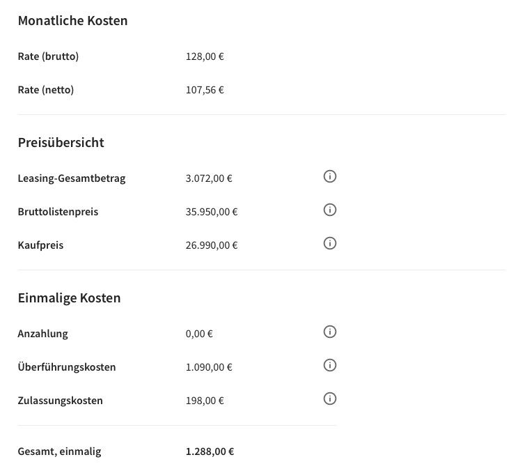
Task: Click the 1.090,00 € transfer cost value
Action: coord(209,367)
